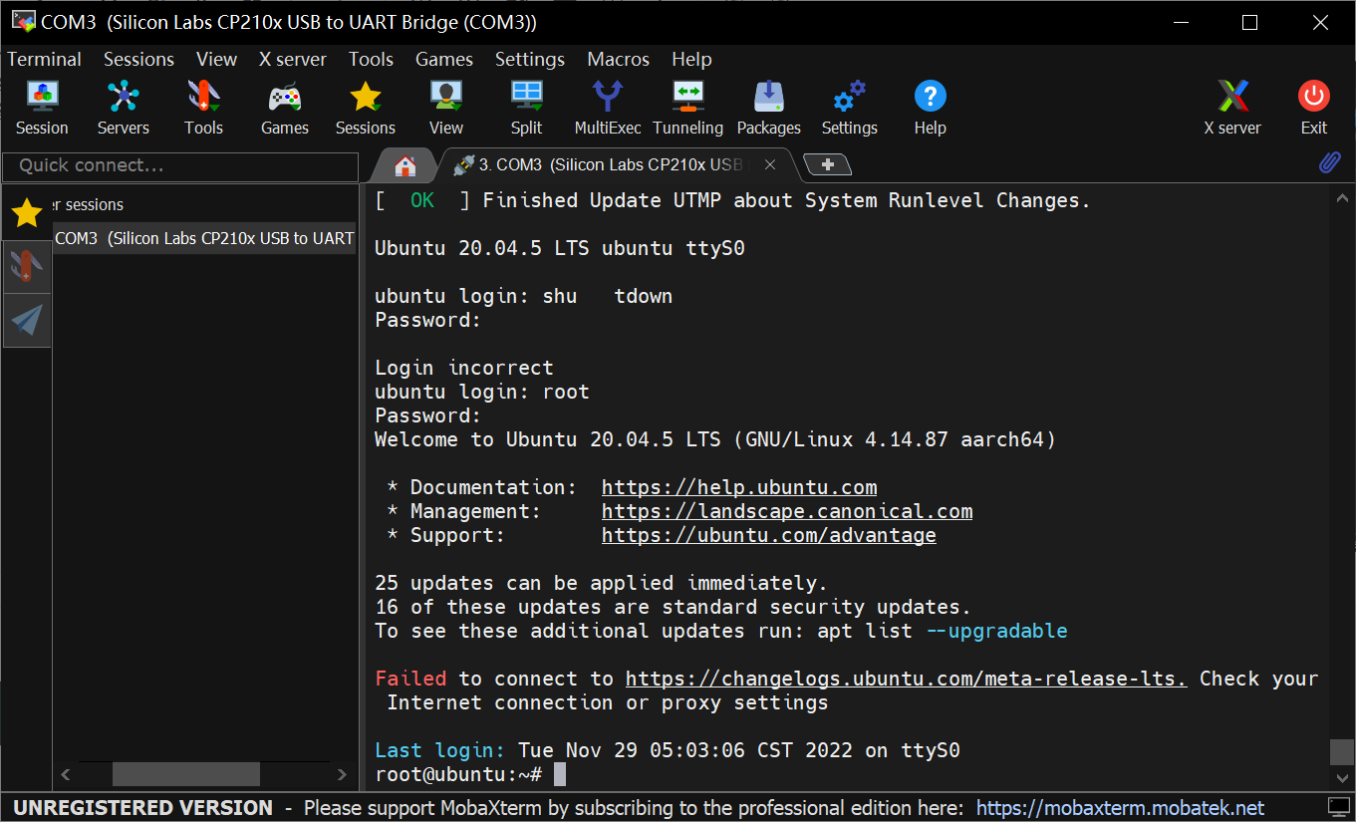Screen dimensions: 1356x822
Task: Click the 'Login incorrect' line
Action: coord(464,368)
